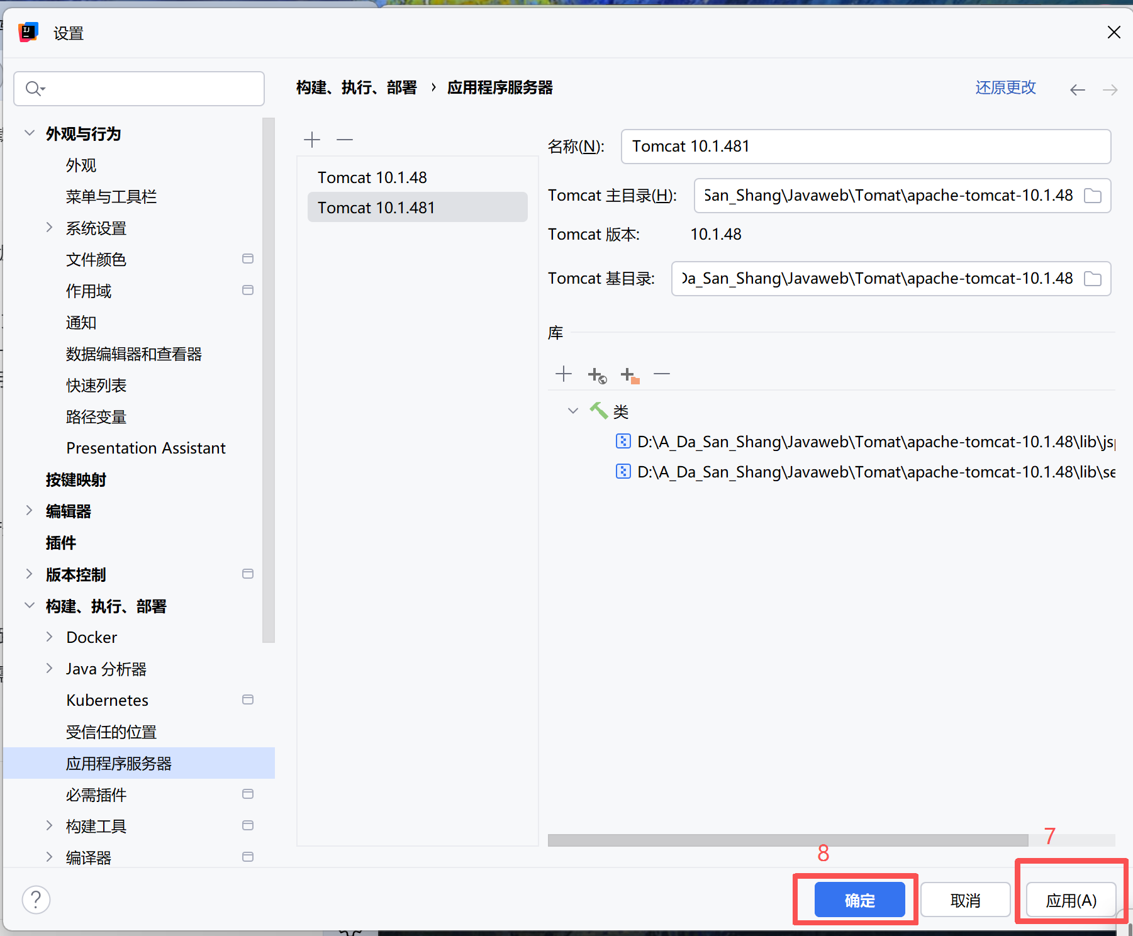
Task: Select 应用程序服务器 in sidebar
Action: (x=139, y=763)
